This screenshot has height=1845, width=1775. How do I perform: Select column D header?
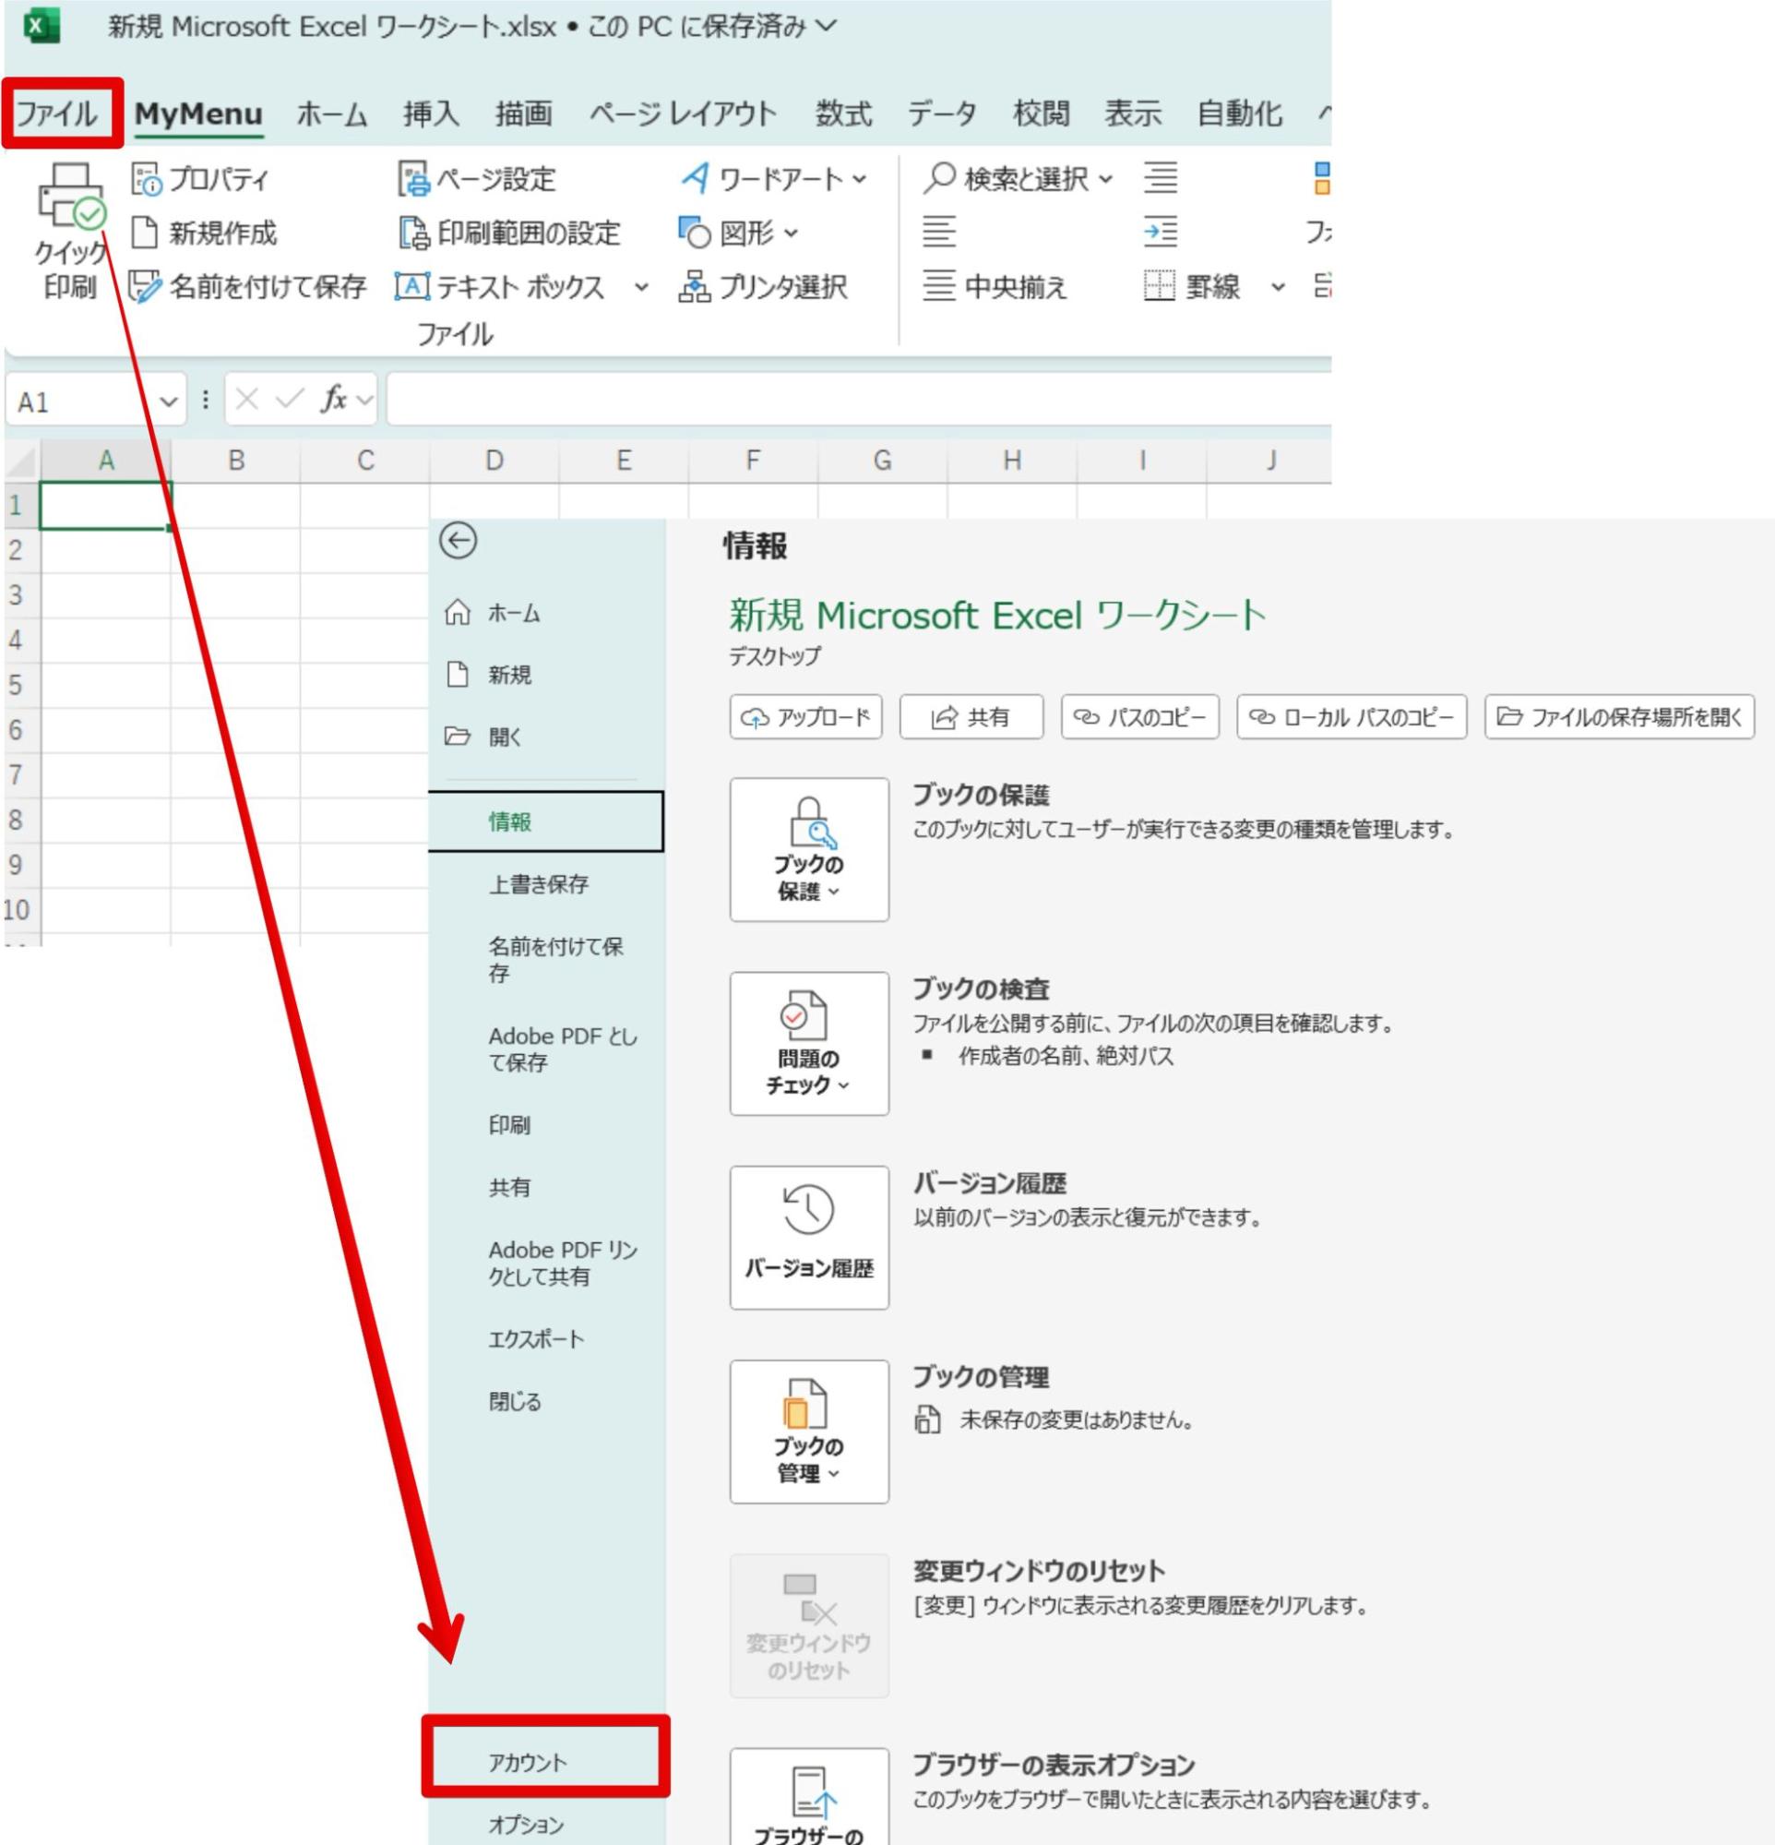[x=494, y=461]
